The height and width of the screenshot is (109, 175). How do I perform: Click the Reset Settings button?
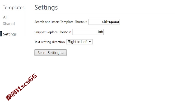[51, 53]
